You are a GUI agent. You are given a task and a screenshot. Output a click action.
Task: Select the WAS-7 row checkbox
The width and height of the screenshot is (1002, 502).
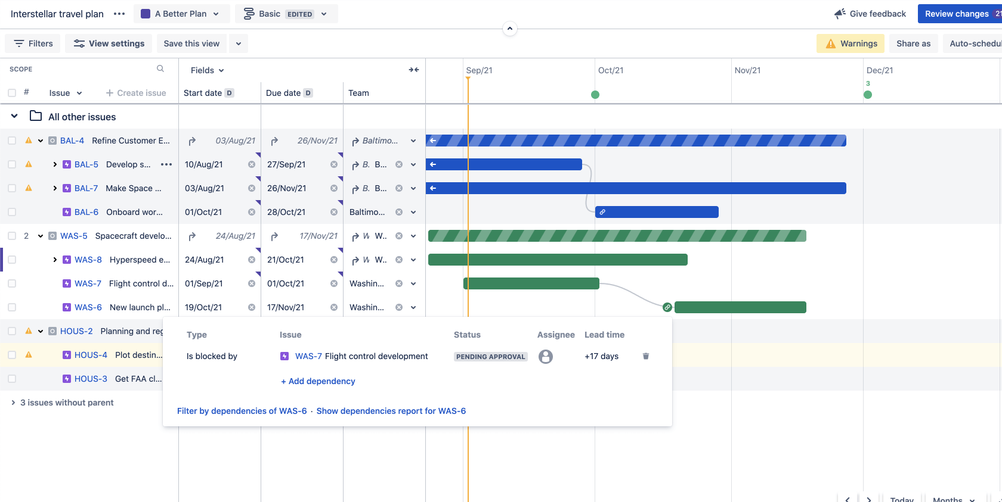[x=12, y=283]
